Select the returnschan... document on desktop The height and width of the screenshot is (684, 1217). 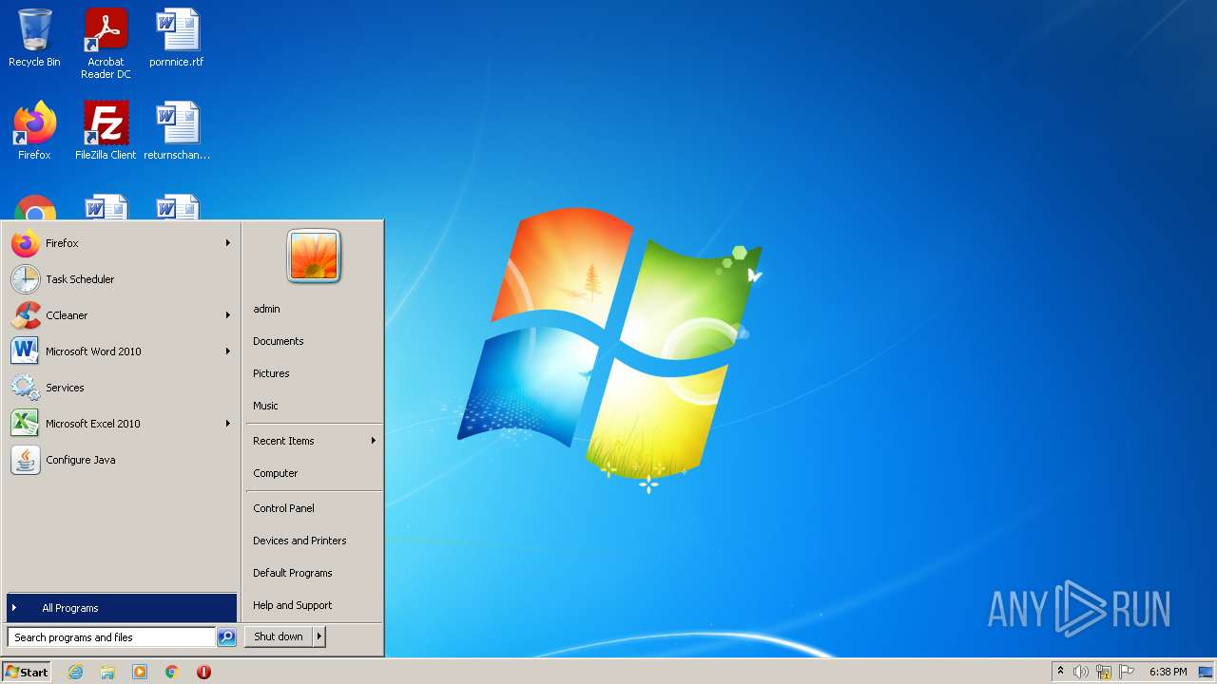[x=177, y=131]
